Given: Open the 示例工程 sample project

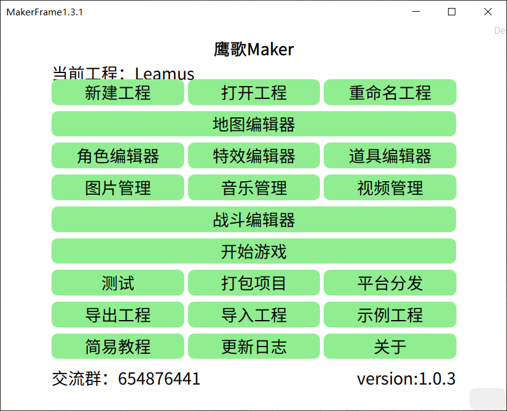Looking at the screenshot, I should (x=390, y=315).
